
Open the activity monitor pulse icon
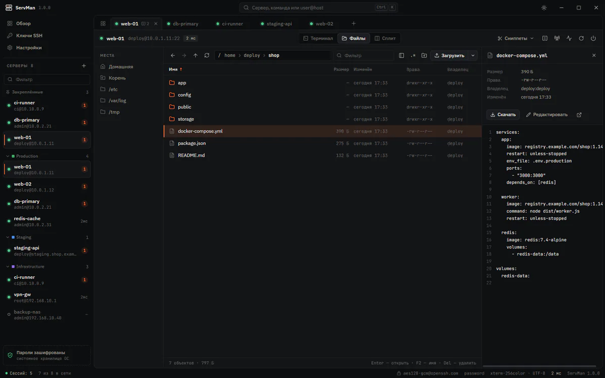[x=569, y=38]
